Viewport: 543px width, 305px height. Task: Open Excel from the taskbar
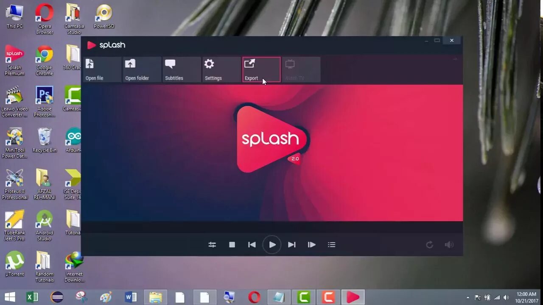pos(32,297)
